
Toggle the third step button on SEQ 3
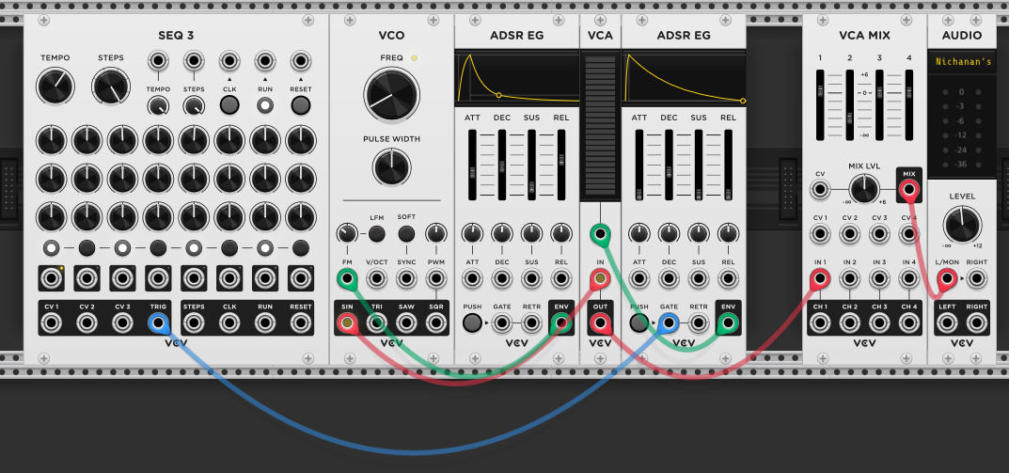[123, 247]
